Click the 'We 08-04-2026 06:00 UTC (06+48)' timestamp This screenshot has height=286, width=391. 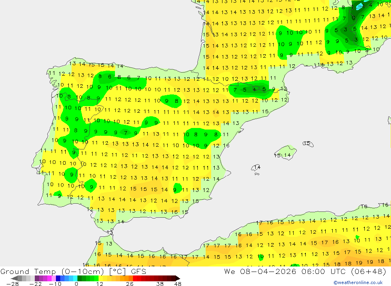point(305,271)
